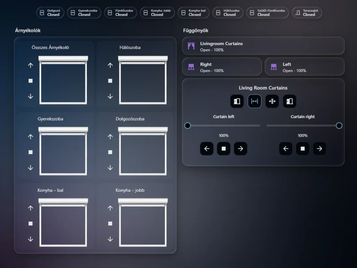Open the Konyha Jobb Closed status chip
Viewport: 357px width, 268px height.
click(x=157, y=13)
